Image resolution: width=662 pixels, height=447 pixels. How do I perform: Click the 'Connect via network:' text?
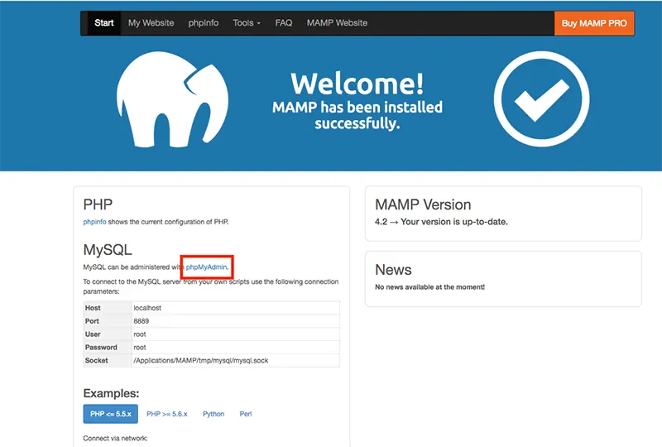pos(115,438)
